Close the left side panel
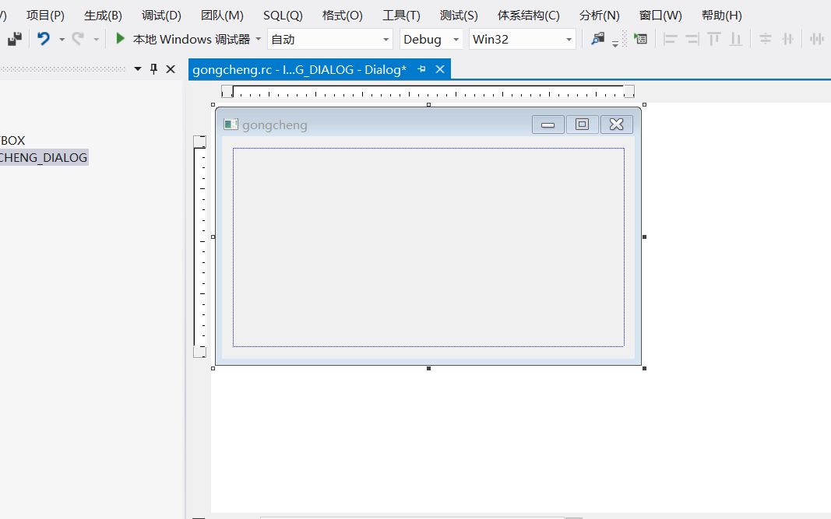831x519 pixels. [x=170, y=68]
